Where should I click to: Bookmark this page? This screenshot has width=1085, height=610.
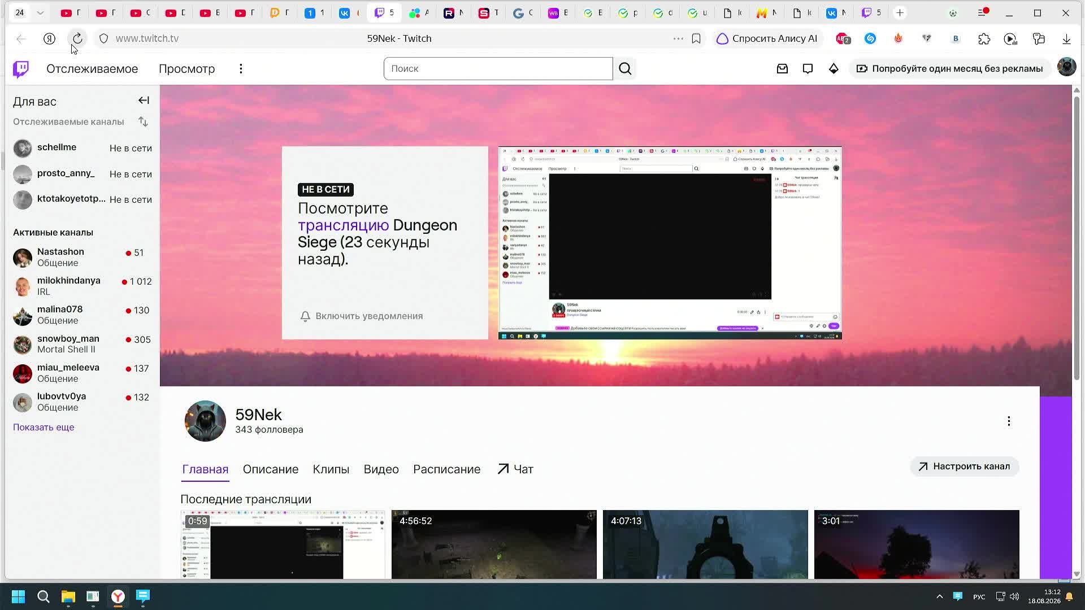696,38
